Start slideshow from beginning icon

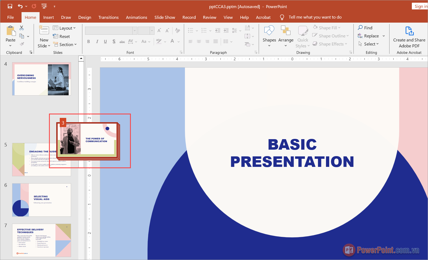pos(44,6)
